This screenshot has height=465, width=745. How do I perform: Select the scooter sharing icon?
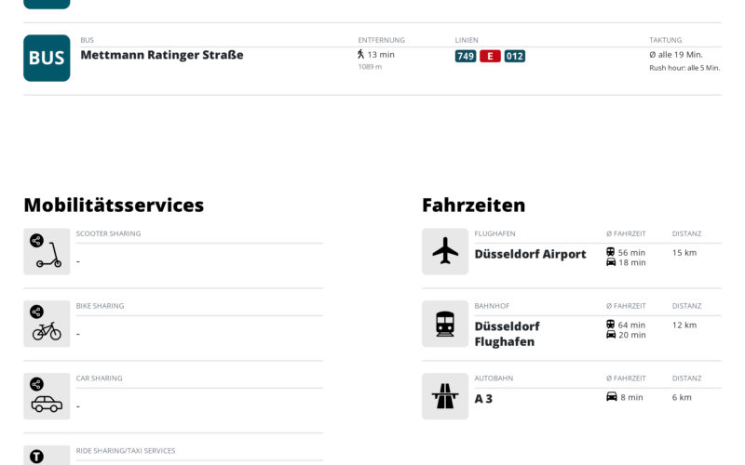click(47, 251)
